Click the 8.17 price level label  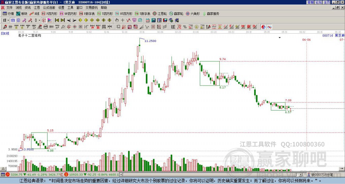[222, 87]
